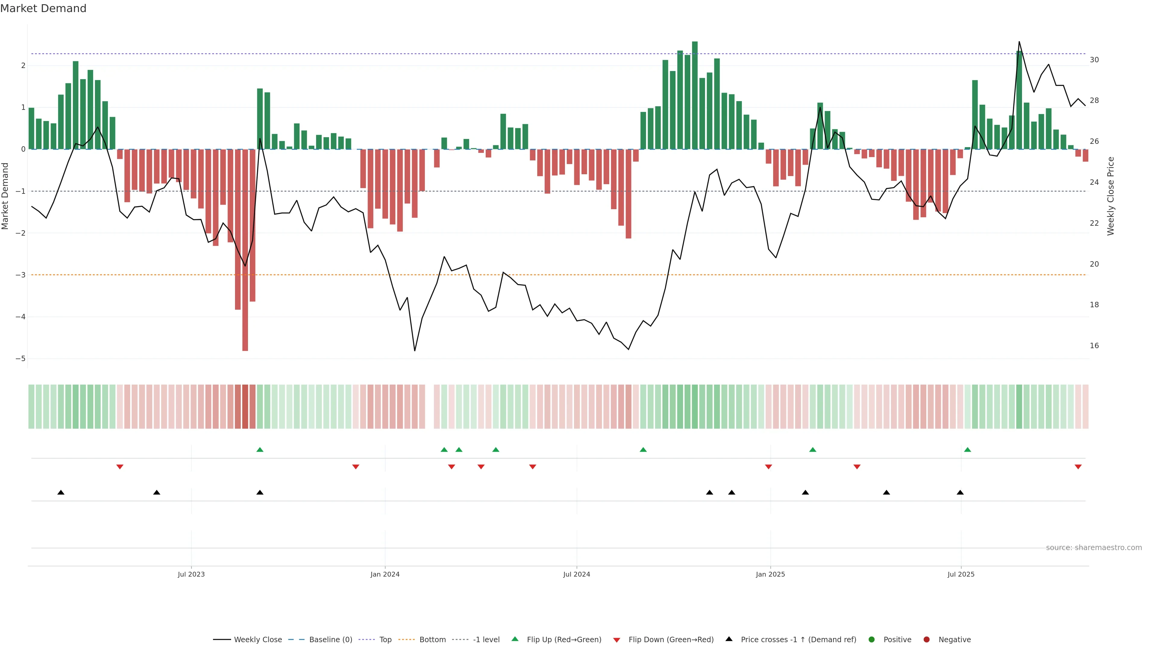Screen dimensions: 1157x650
Task: Click the last red Flip Down marker at far right
Action: pos(1078,467)
